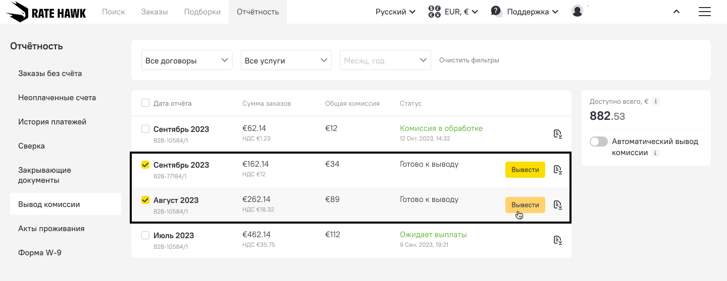
Task: Click document icon in August 2023 row
Action: coord(557,205)
